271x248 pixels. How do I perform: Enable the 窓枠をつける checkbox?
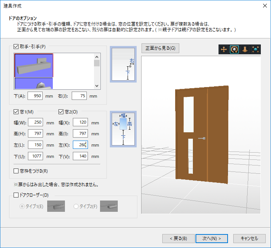16,171
